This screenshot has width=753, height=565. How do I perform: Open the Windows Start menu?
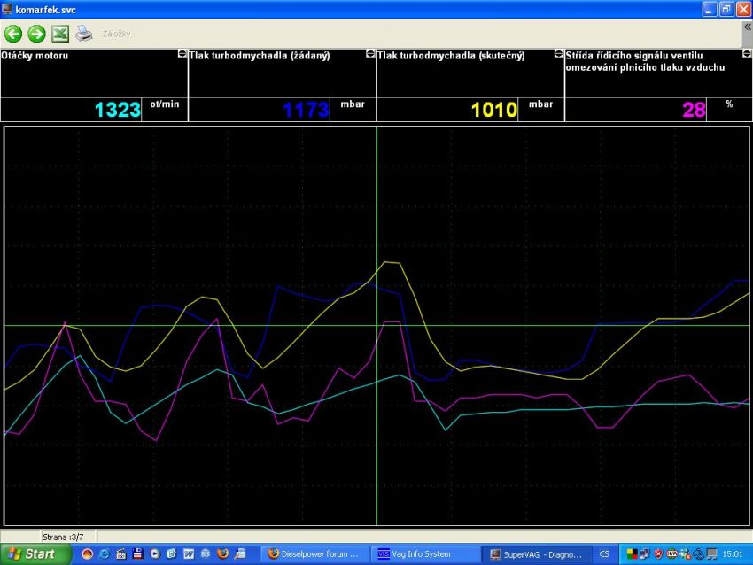(x=29, y=554)
